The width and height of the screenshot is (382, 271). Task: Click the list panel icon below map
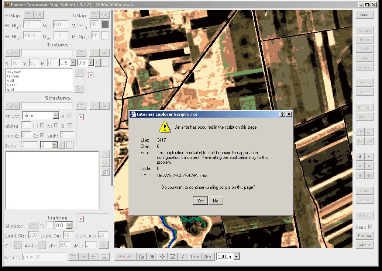(172, 257)
